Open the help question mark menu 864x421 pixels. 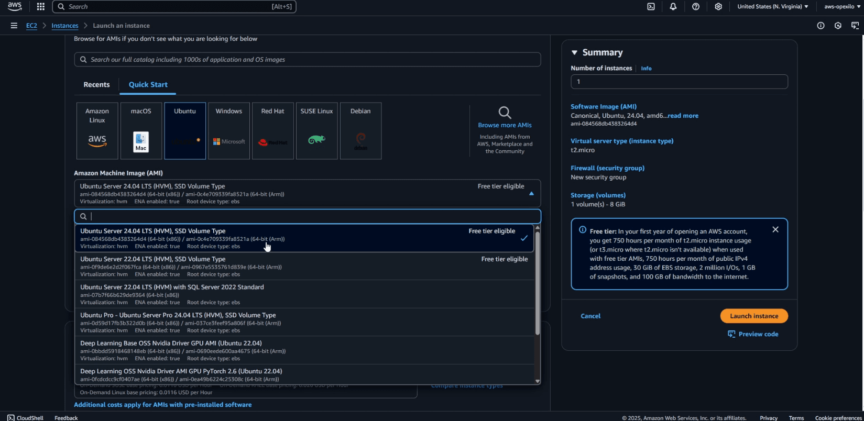(x=696, y=7)
